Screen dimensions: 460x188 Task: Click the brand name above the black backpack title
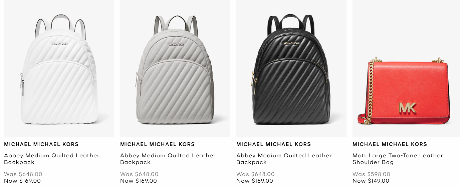point(274,144)
